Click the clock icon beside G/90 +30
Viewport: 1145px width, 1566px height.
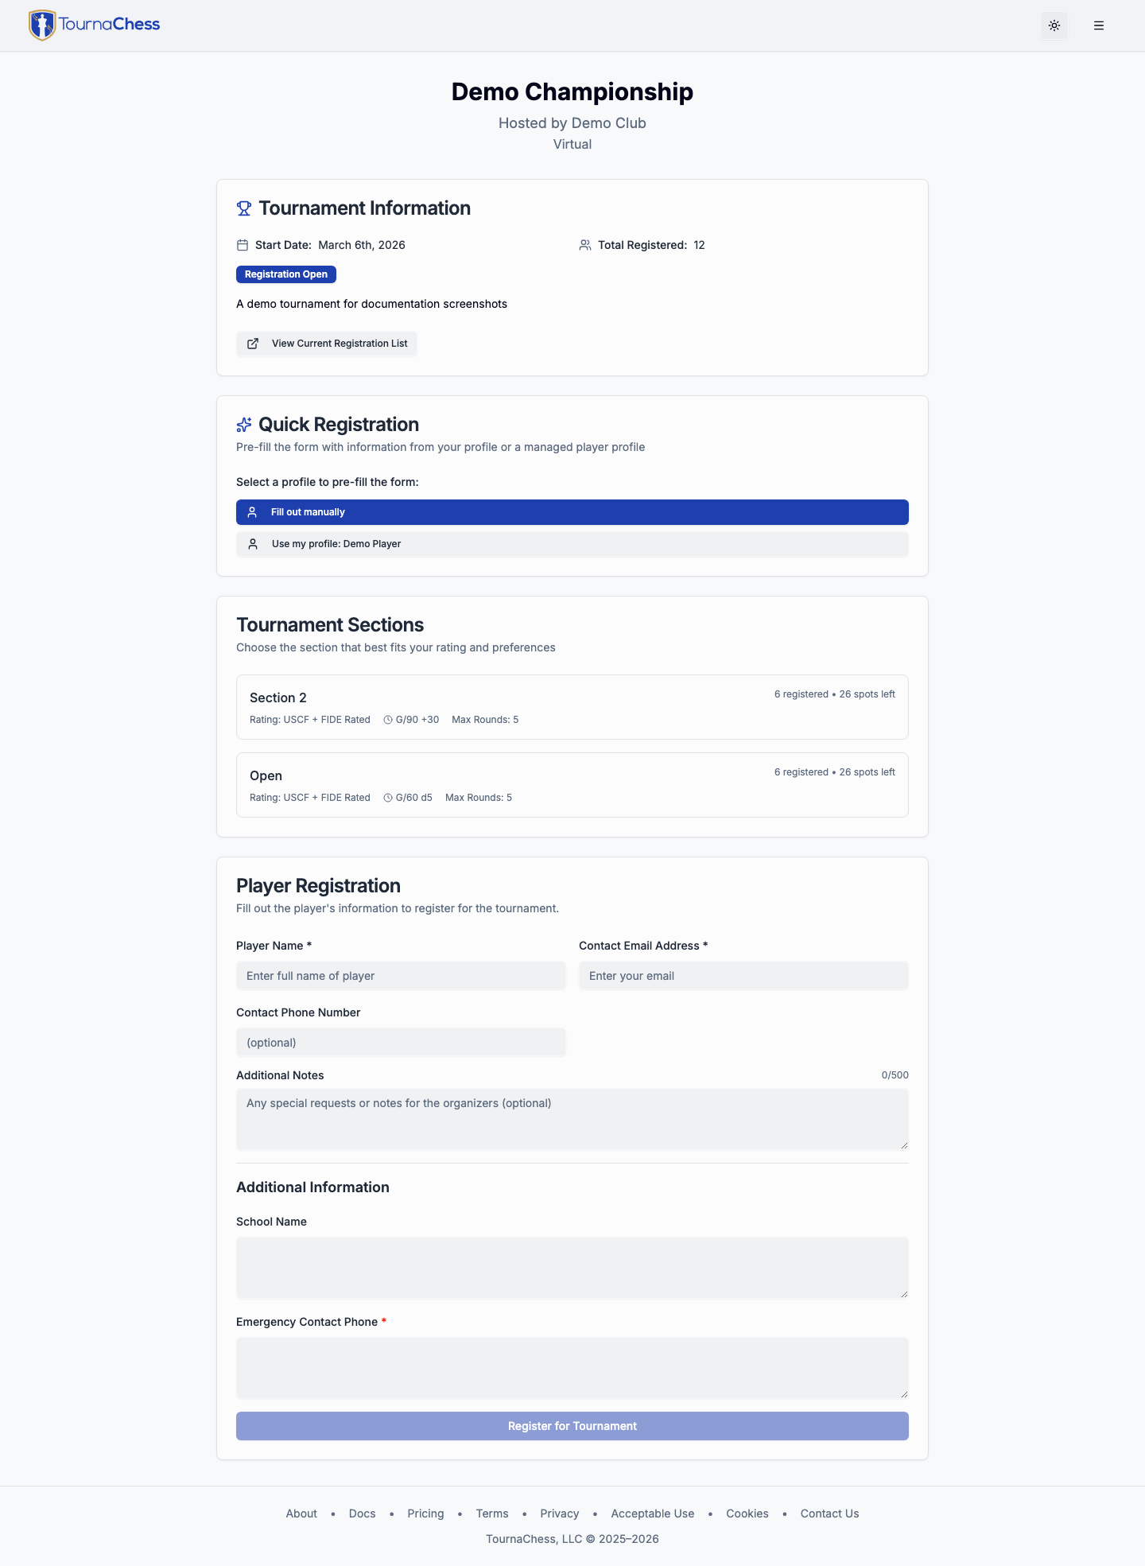387,719
